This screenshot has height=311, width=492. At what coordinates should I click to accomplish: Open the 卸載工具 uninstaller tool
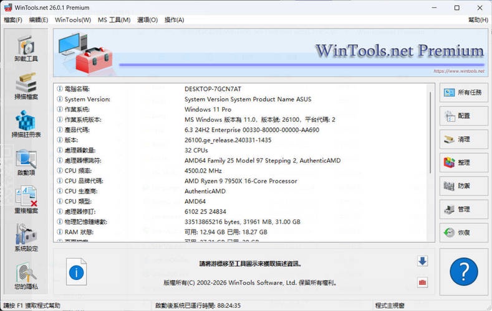click(x=26, y=49)
